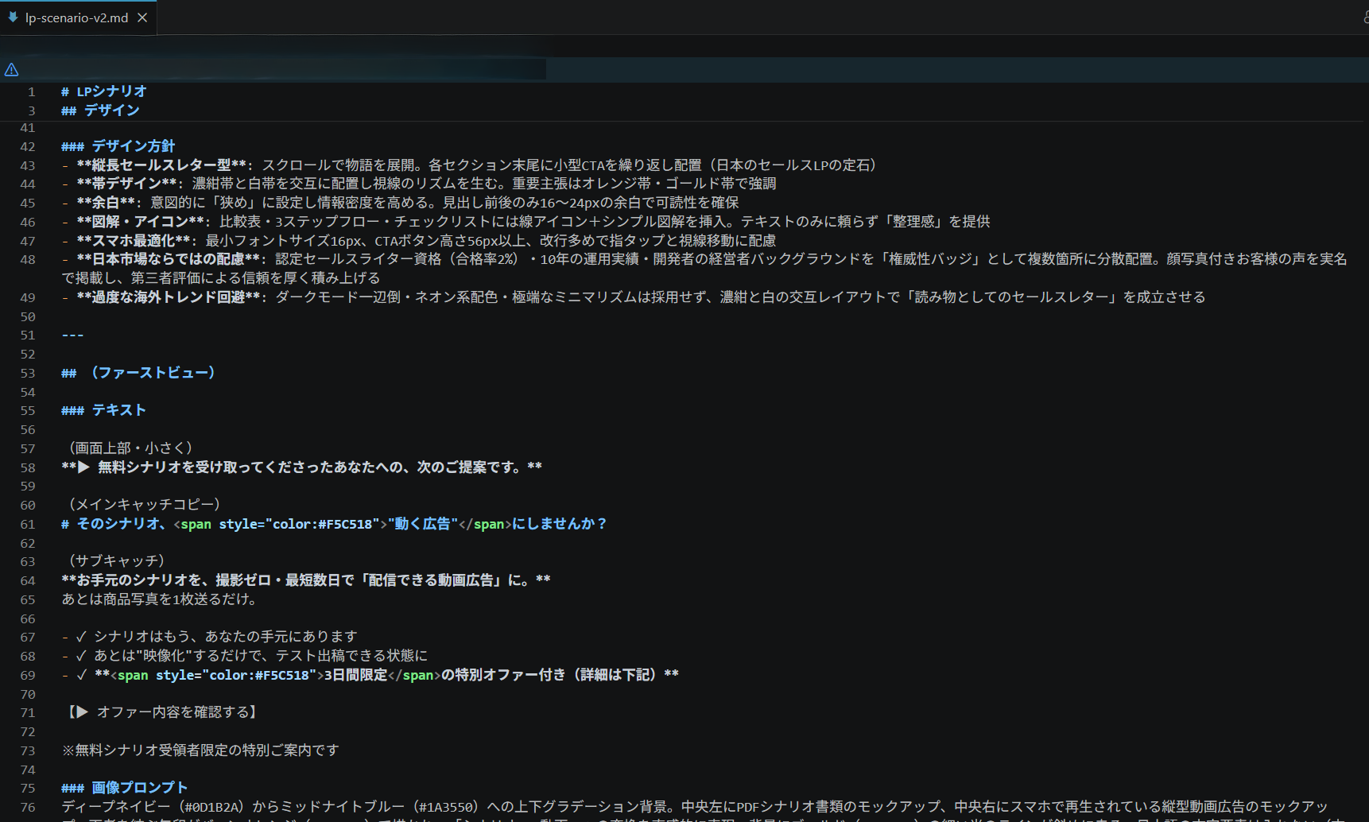Click the text 'の特別オファー付き(詳細は下記)'
This screenshot has width=1369, height=822.
tap(552, 675)
